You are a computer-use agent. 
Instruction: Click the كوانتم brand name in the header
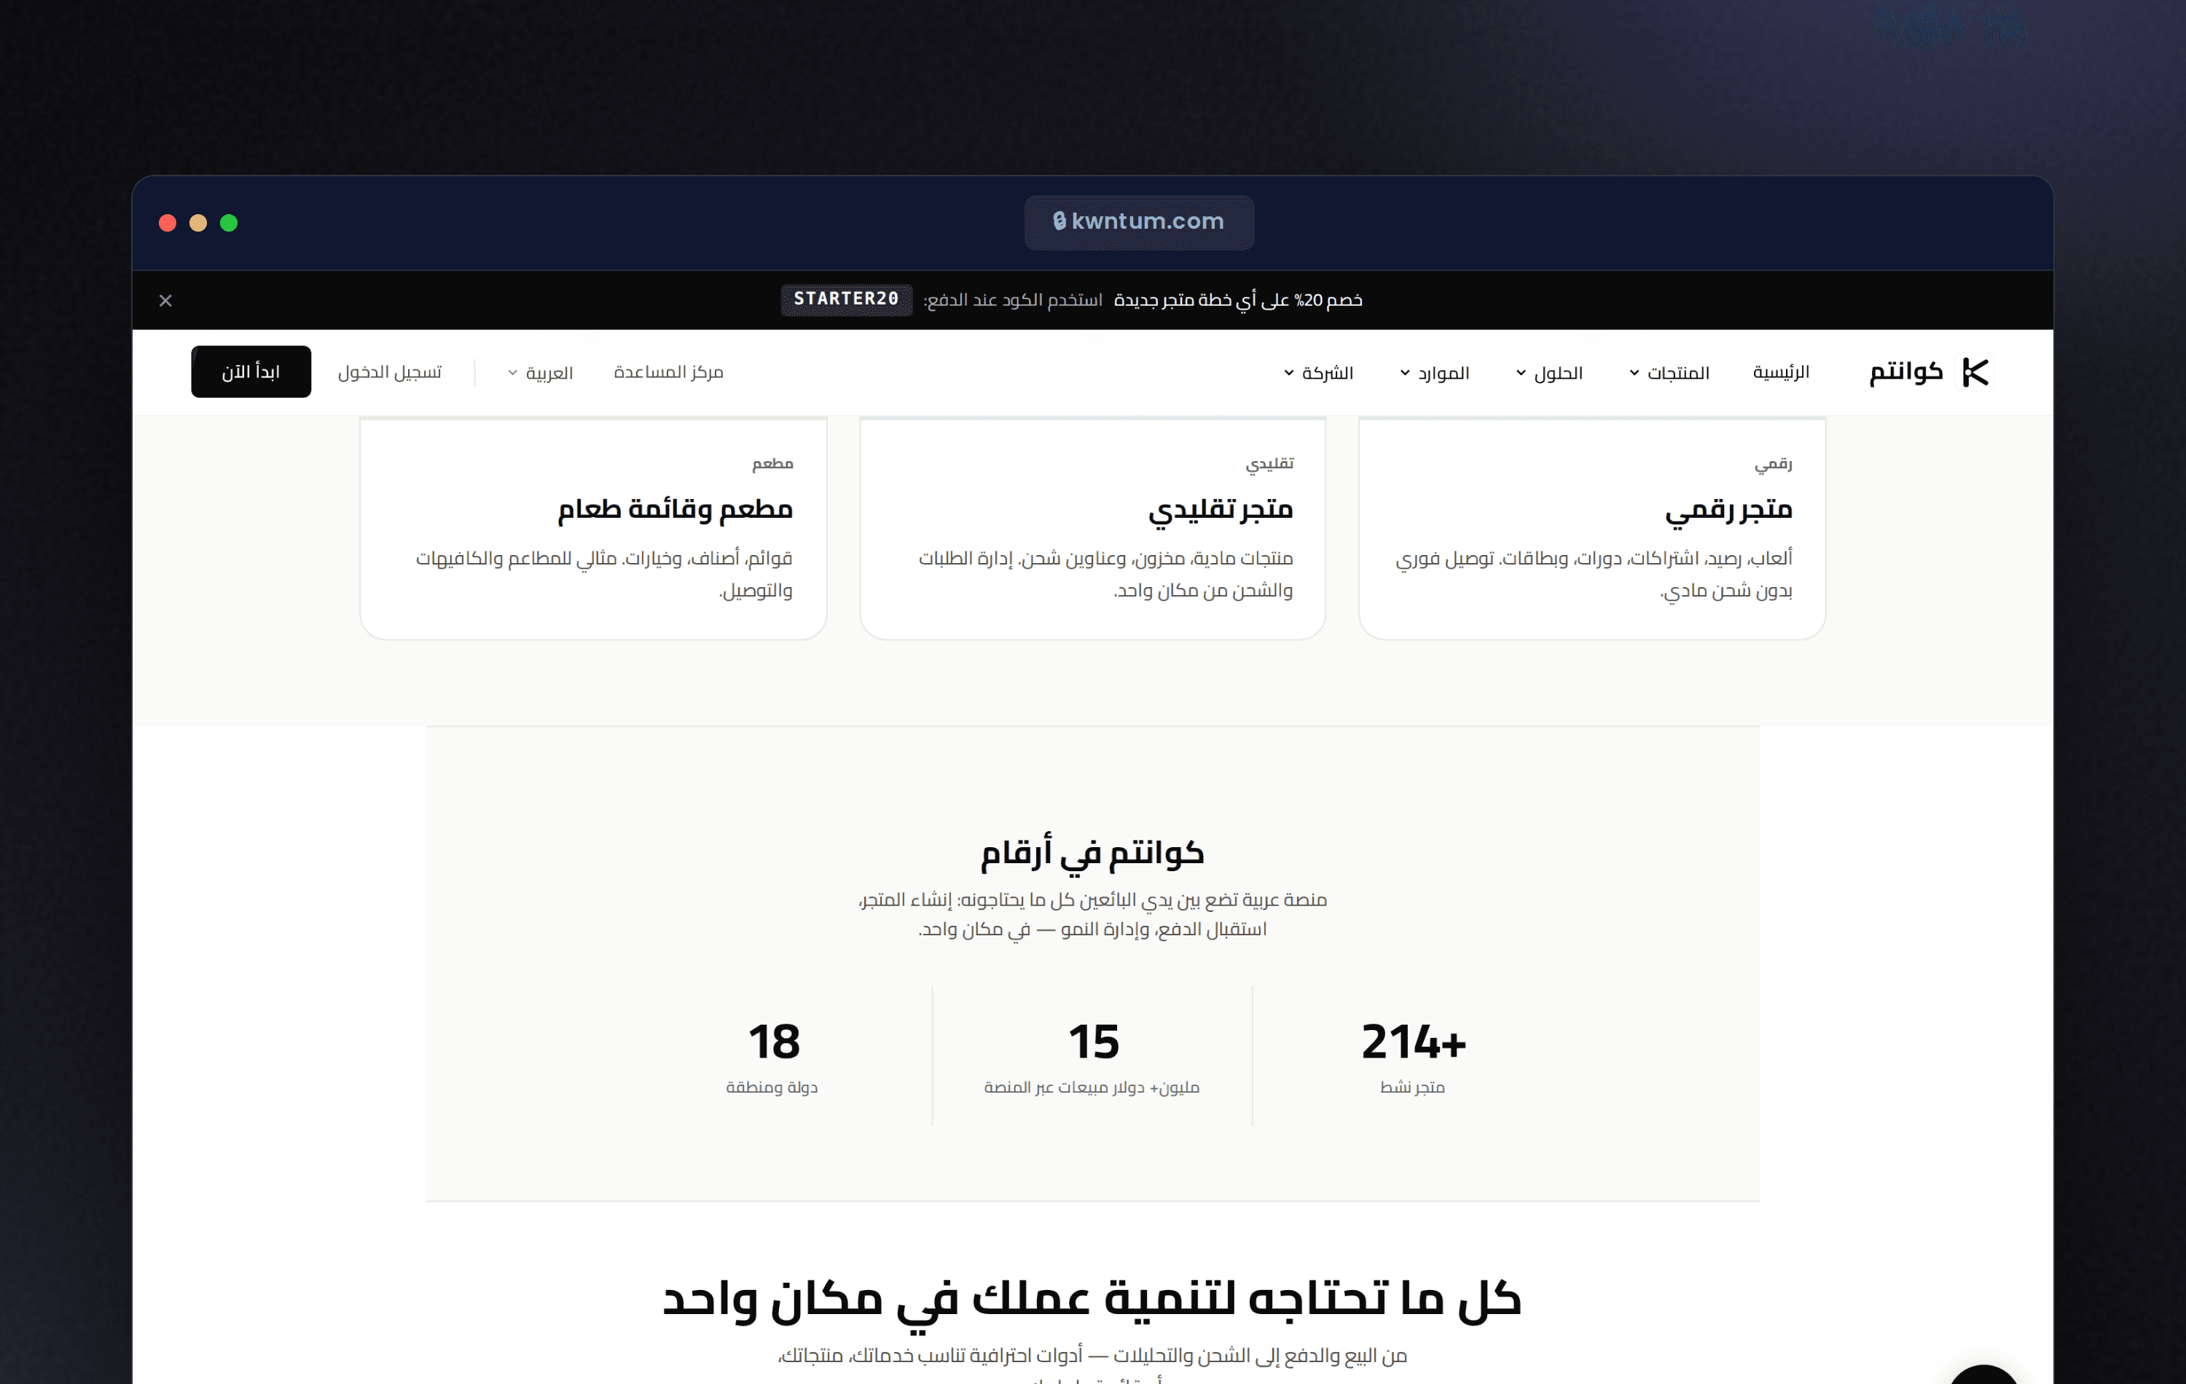point(1905,372)
